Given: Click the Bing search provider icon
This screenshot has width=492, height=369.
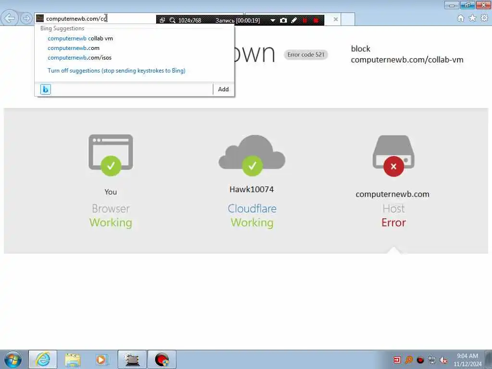Looking at the screenshot, I should pos(46,89).
